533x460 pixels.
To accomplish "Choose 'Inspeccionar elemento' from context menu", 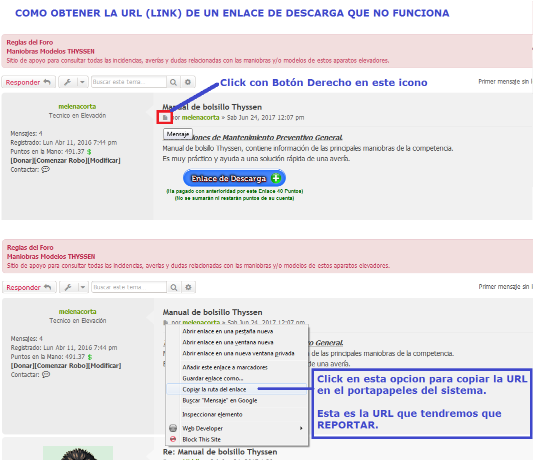I will [236, 414].
